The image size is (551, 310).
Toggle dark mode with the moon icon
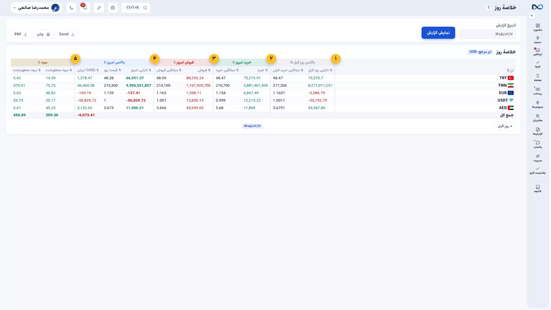click(x=71, y=8)
